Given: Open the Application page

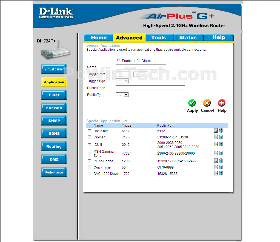Looking at the screenshot, I should pos(54,82).
